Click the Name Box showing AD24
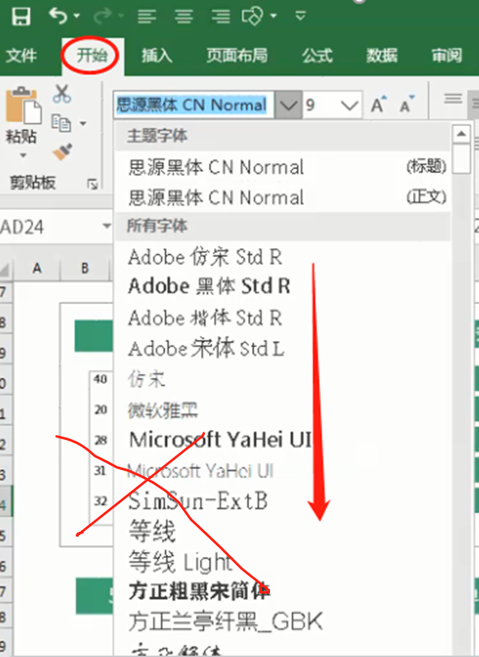This screenshot has width=479, height=657. (50, 227)
